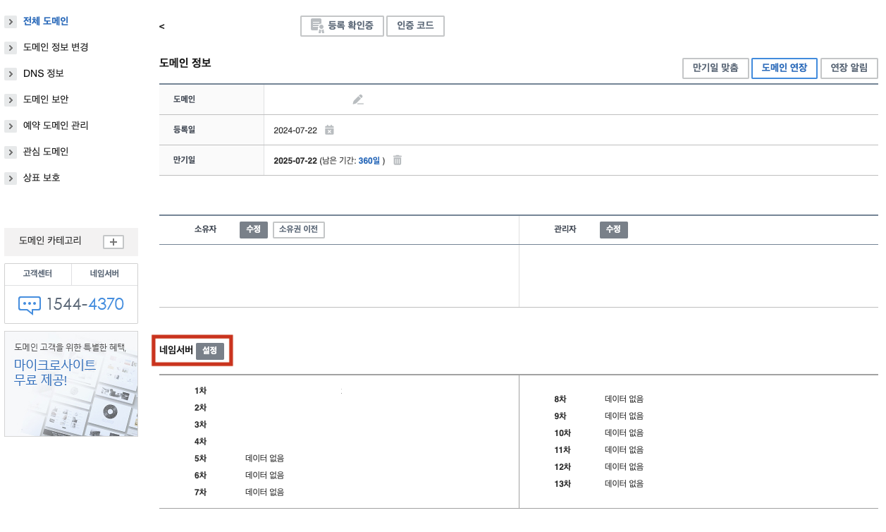Click the 인증 코드 button
The image size is (886, 532).
[416, 27]
